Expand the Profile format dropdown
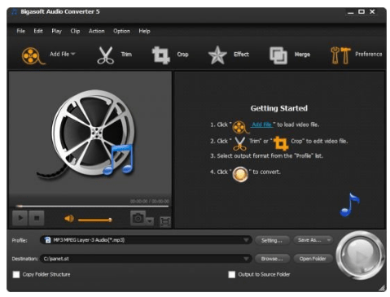Viewport: 390px width, 297px height. click(x=246, y=240)
